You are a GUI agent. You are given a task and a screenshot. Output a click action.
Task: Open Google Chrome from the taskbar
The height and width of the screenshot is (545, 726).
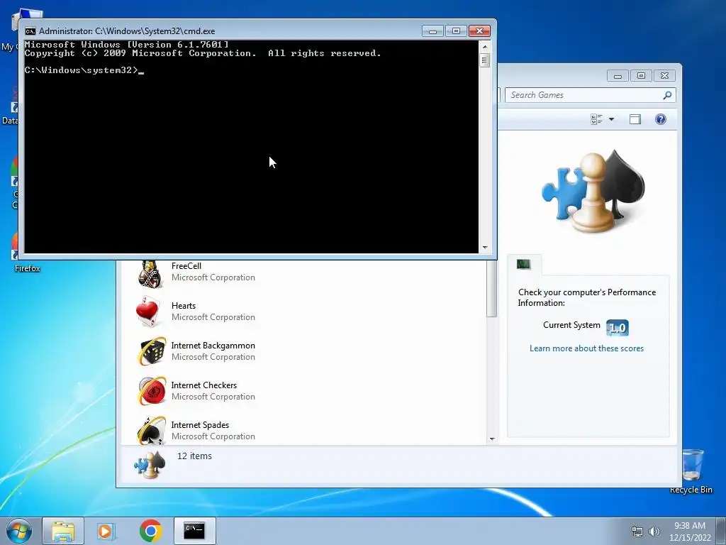[150, 531]
